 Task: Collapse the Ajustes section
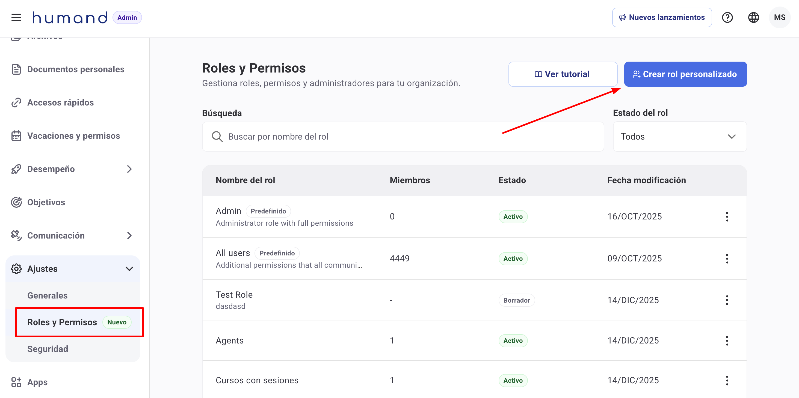pos(129,269)
